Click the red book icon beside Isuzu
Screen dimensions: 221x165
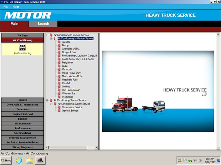(x=59, y=66)
